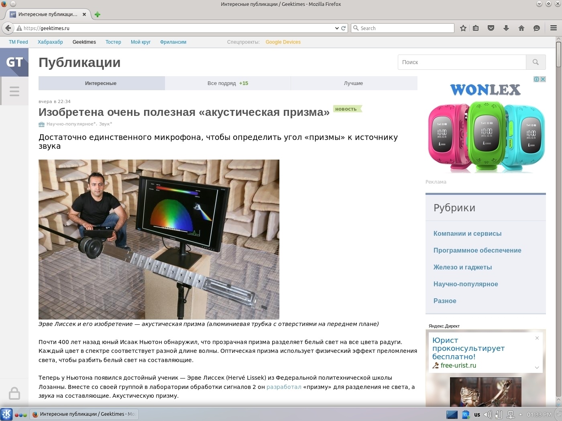Open the Google Devices special project link
The height and width of the screenshot is (421, 562).
pyautogui.click(x=283, y=42)
